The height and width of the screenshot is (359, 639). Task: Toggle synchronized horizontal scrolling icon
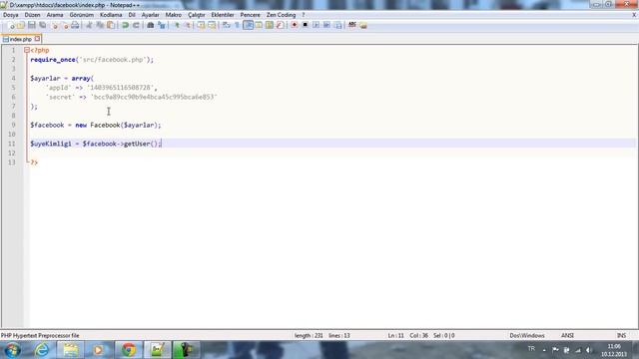point(212,25)
